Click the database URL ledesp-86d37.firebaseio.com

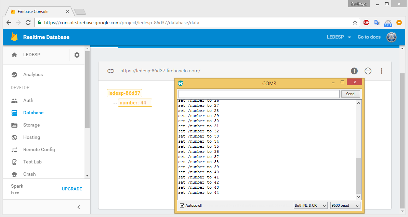pyautogui.click(x=160, y=71)
